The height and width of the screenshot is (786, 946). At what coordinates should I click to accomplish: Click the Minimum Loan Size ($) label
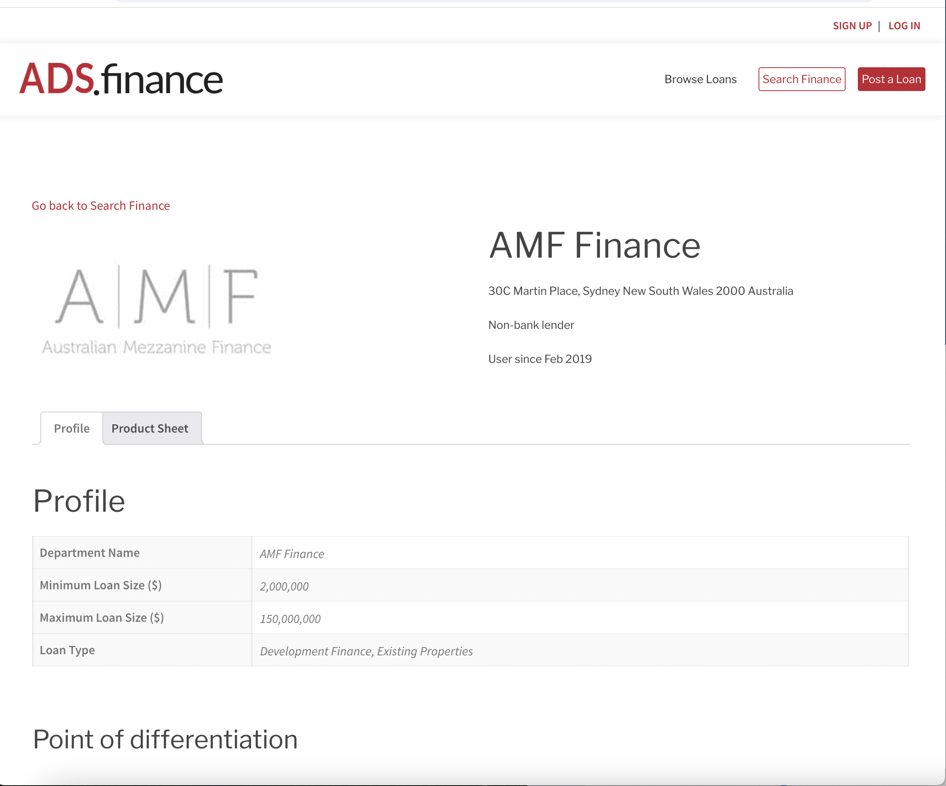click(101, 585)
